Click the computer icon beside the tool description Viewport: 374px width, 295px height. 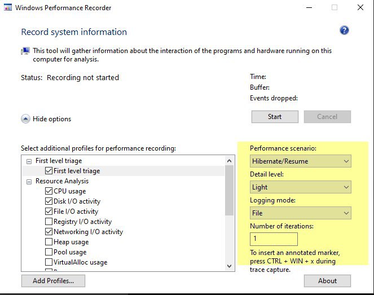[25, 51]
